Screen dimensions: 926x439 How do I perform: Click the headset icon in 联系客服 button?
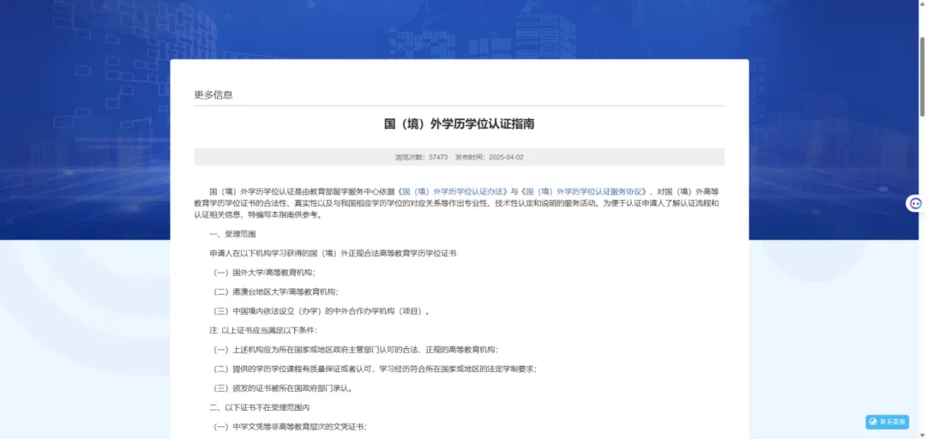pos(874,422)
